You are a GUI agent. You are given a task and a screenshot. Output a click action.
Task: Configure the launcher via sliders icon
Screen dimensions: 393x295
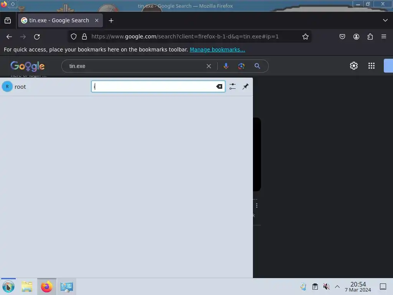[233, 86]
